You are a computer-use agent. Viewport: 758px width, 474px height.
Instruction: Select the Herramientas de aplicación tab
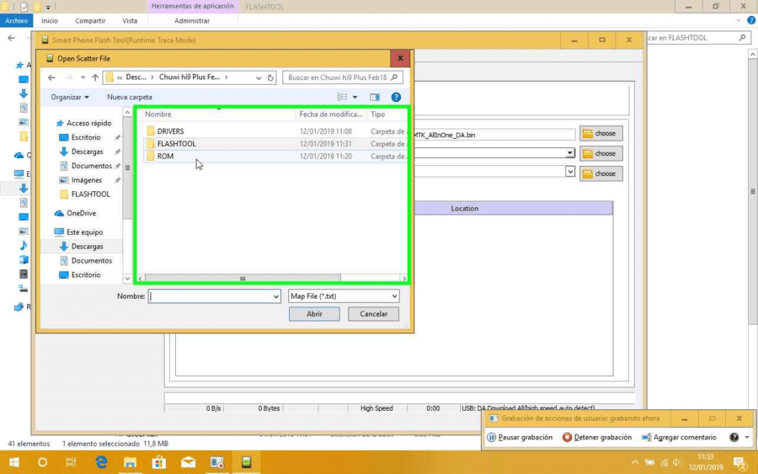coord(192,6)
